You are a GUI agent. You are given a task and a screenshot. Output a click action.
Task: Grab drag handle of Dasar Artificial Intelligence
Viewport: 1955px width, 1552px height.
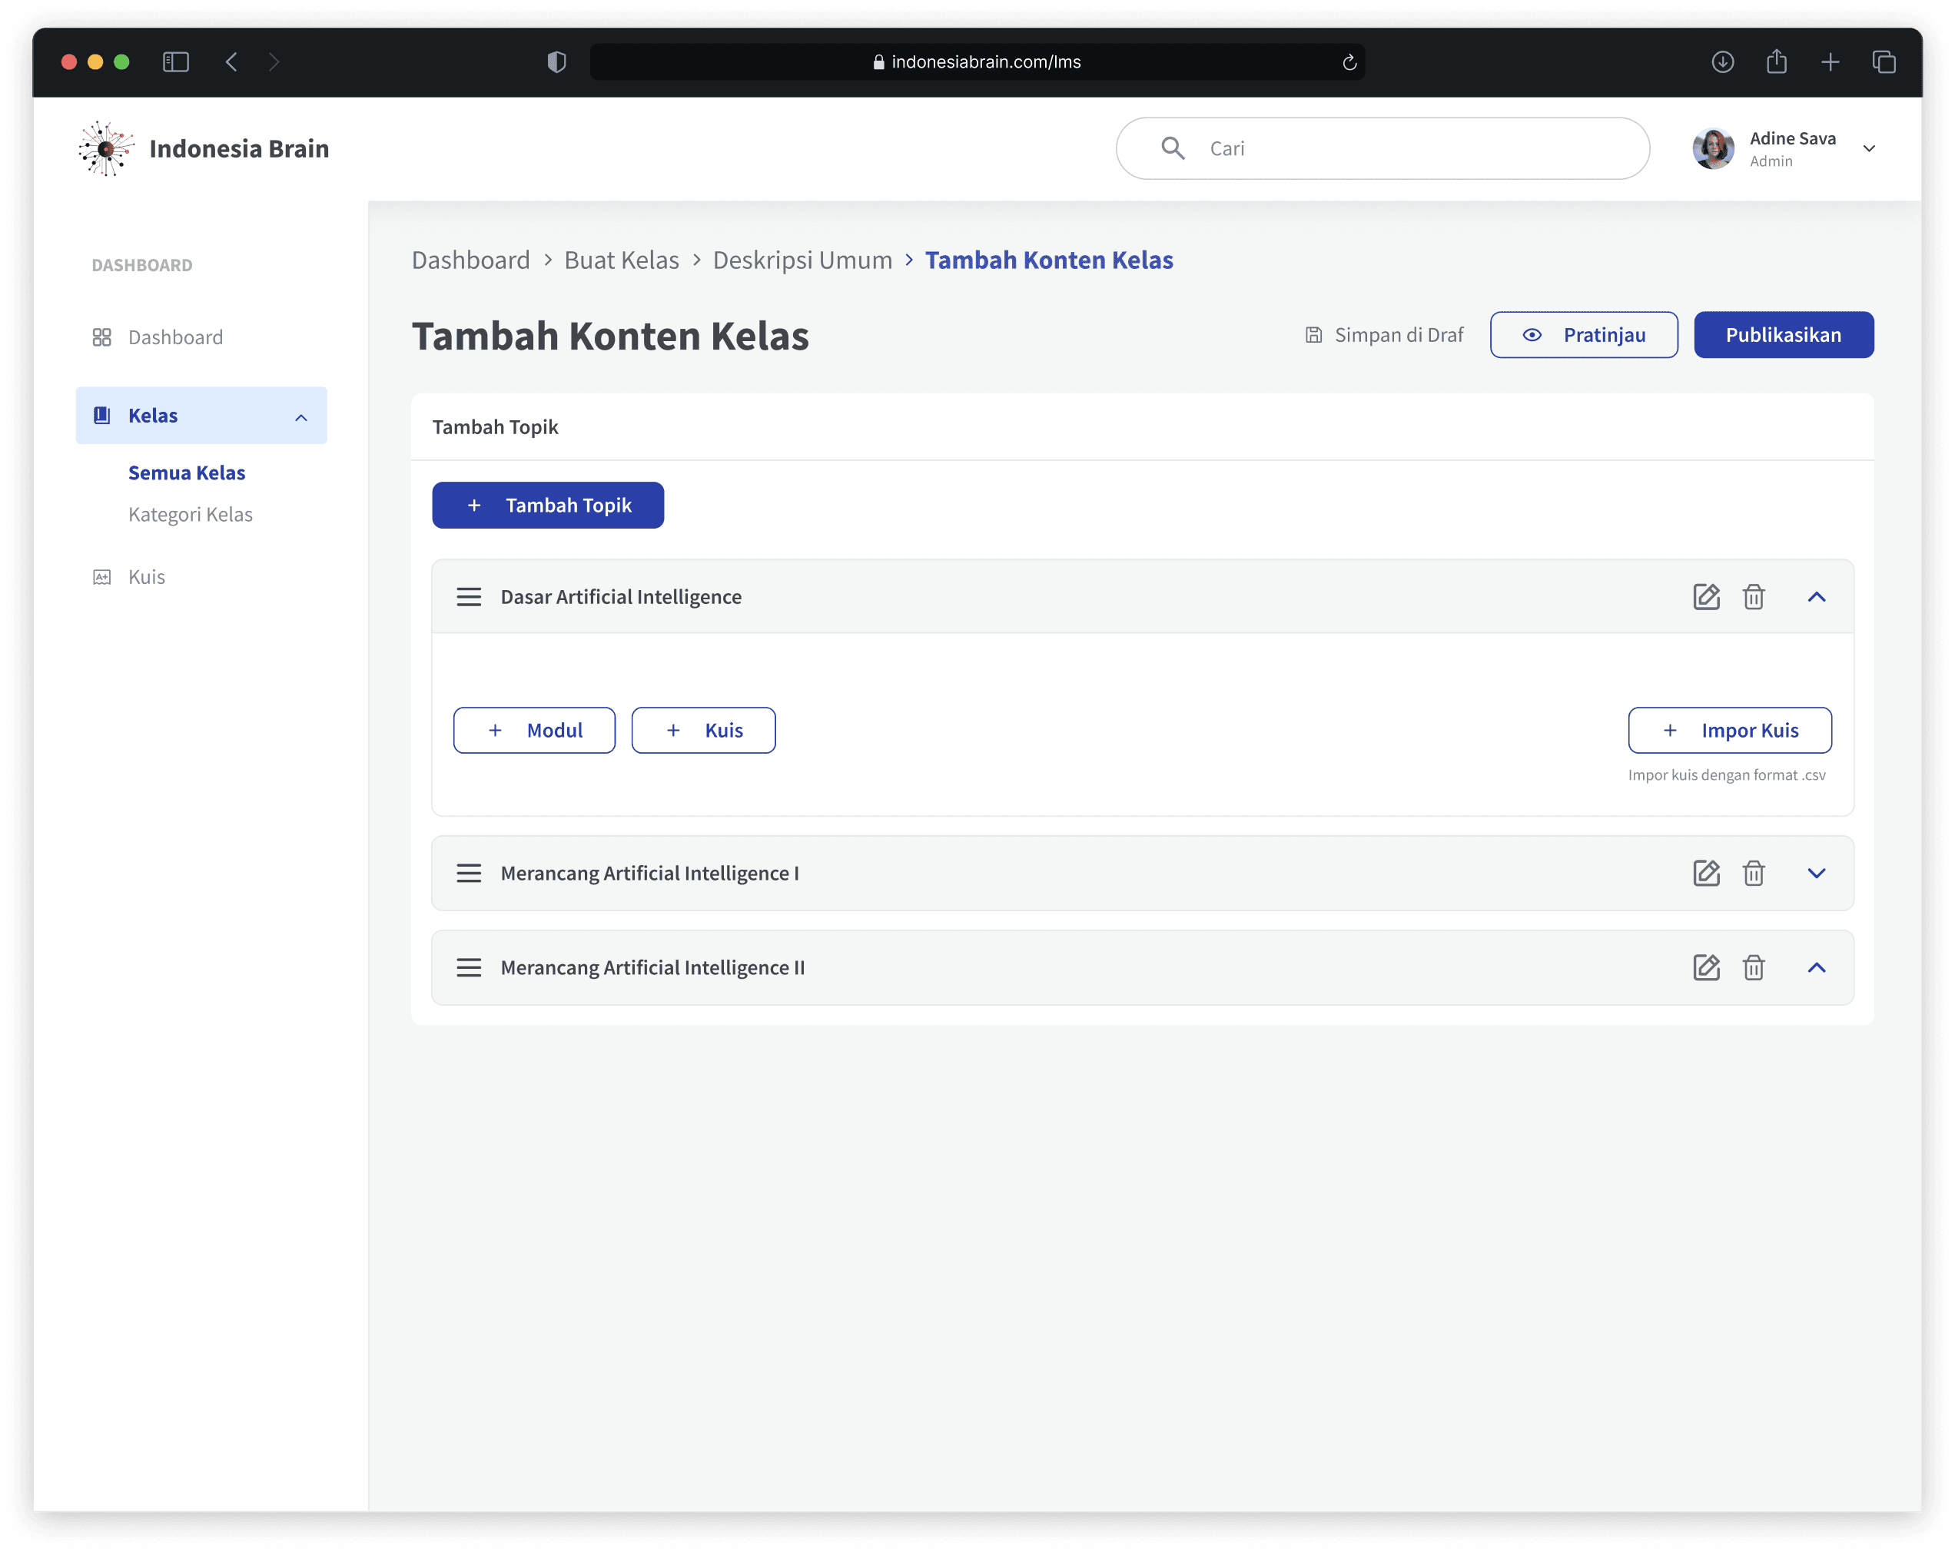pos(469,596)
